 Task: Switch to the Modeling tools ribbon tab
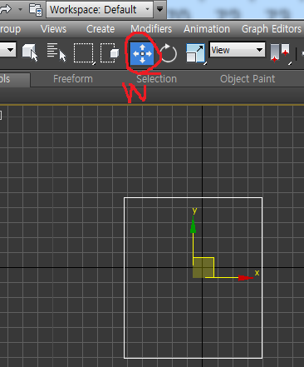tap(14, 79)
